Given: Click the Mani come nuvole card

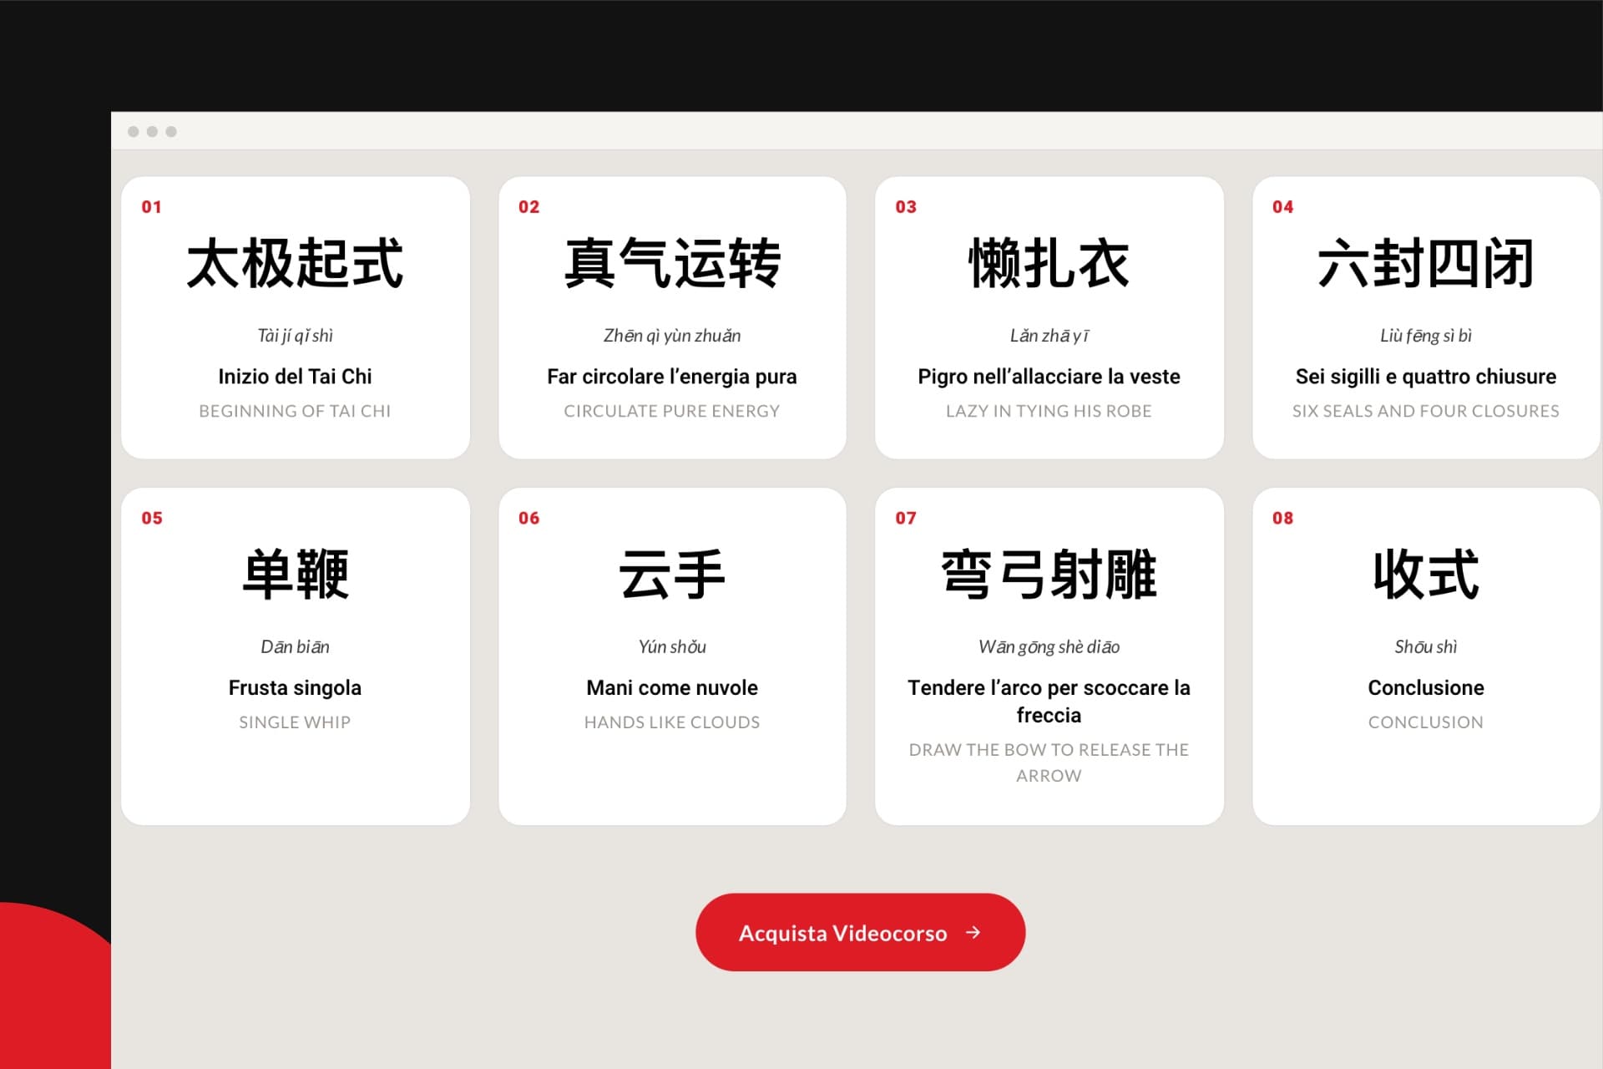Looking at the screenshot, I should (672, 656).
